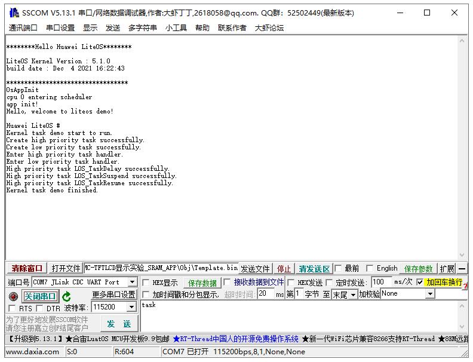The width and height of the screenshot is (473, 362).
Task: Open the 串口设置 menu
Action: pyautogui.click(x=60, y=27)
